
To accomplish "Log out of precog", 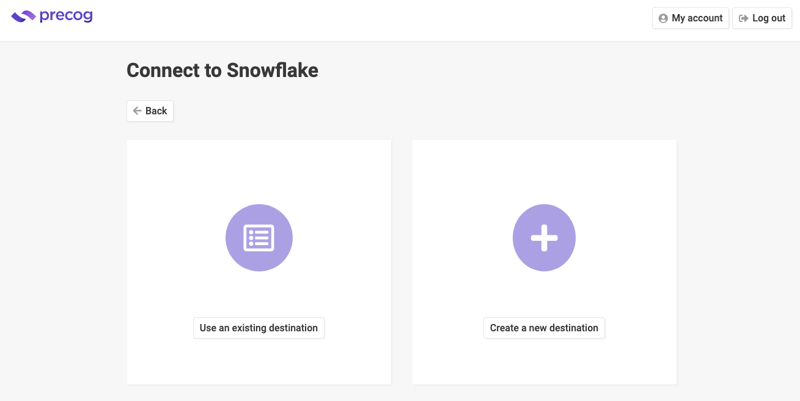I will coord(762,18).
